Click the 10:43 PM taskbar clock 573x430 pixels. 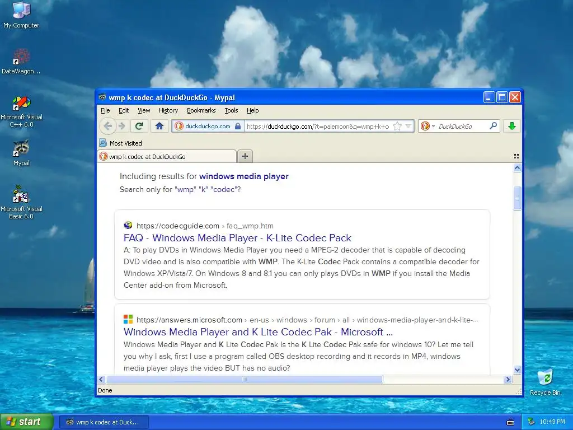tap(552, 422)
